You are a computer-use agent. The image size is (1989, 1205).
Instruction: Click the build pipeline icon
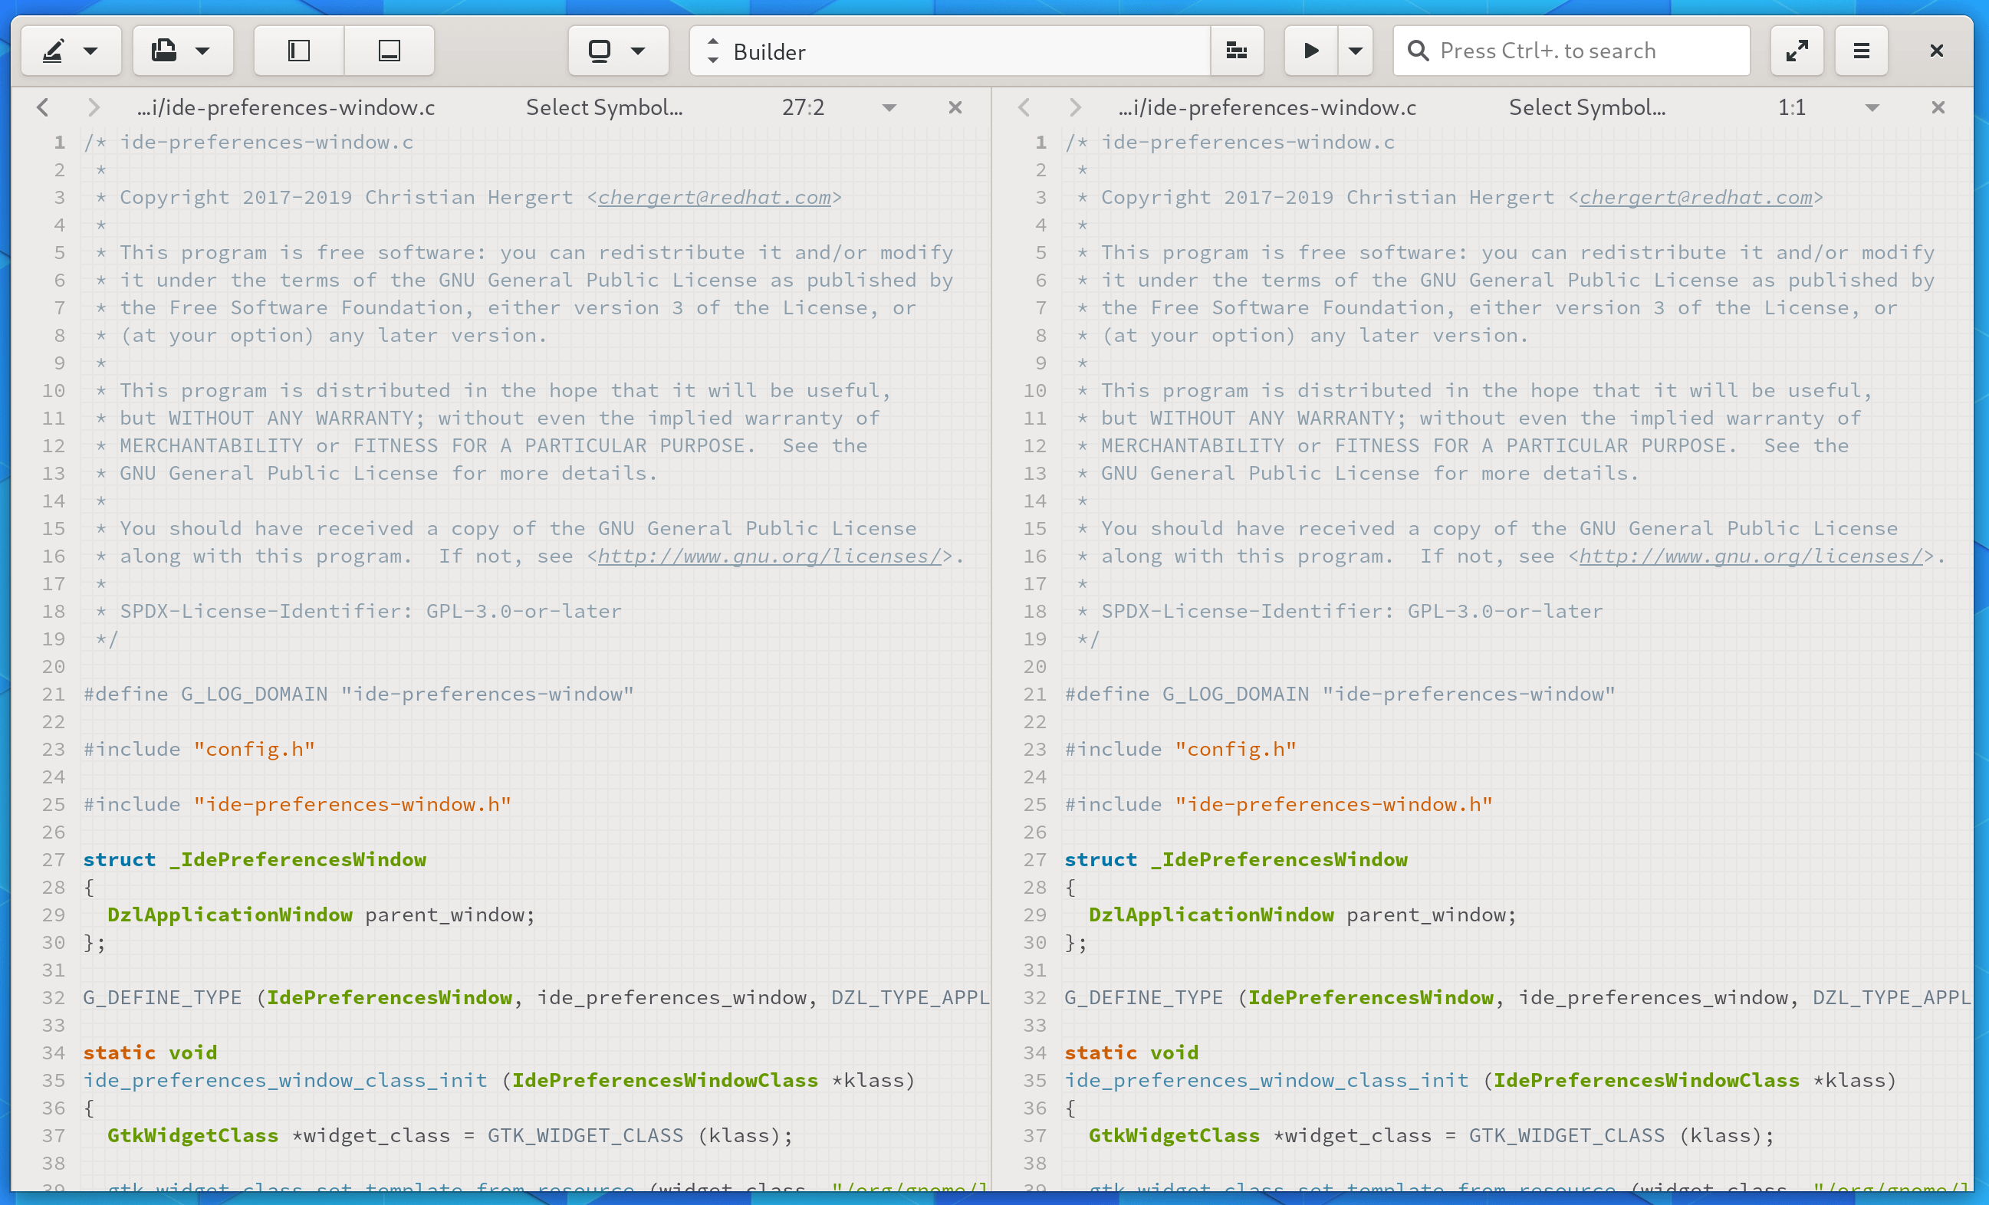(x=1237, y=50)
